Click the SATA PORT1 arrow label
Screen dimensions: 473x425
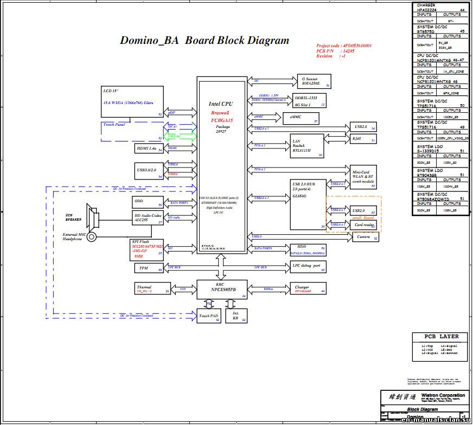(179, 203)
